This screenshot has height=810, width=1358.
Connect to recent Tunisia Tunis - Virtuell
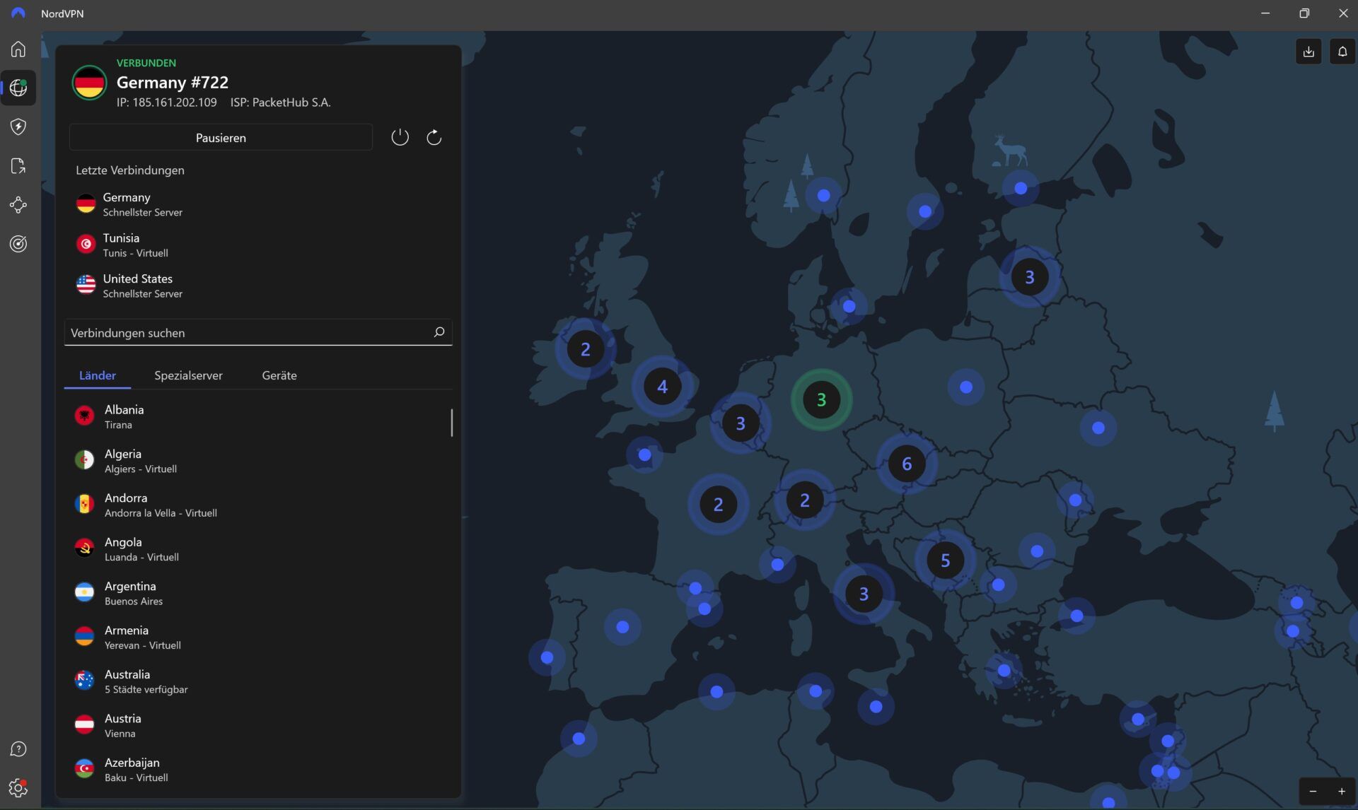258,245
